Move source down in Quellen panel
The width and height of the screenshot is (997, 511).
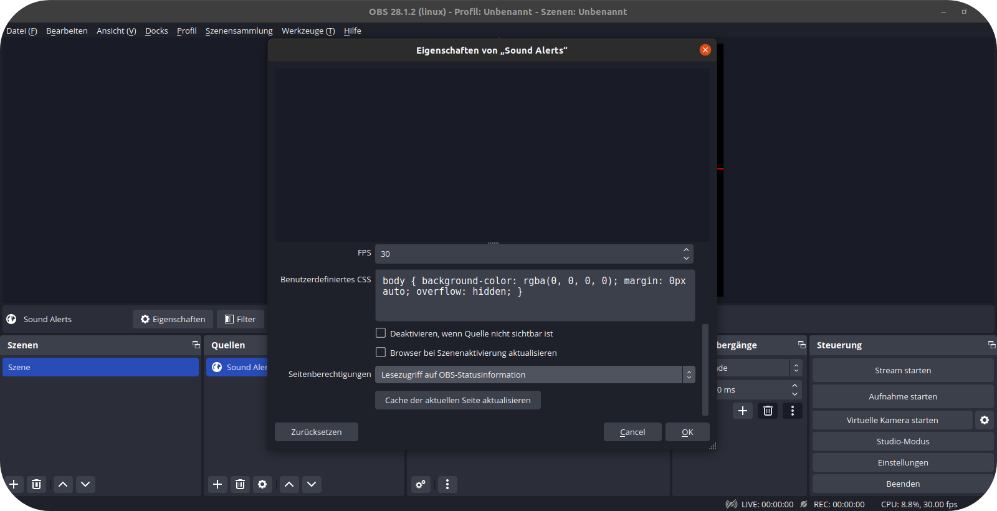[x=312, y=484]
